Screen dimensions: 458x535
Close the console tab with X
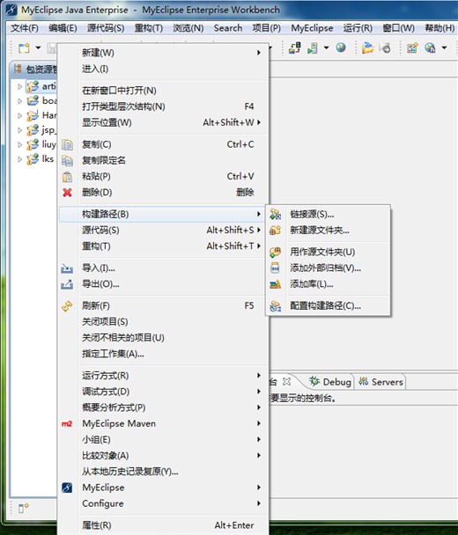[287, 382]
